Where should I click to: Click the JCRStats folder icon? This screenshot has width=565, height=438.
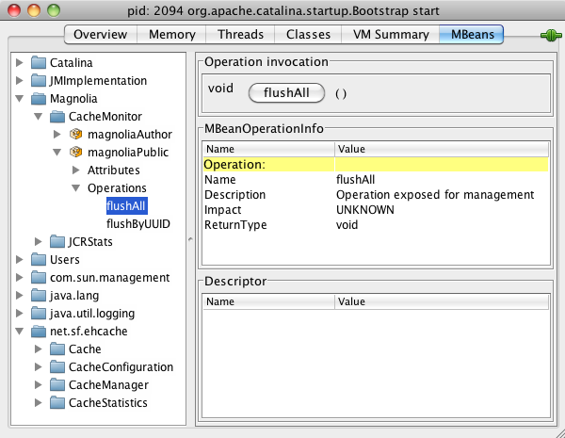click(56, 241)
